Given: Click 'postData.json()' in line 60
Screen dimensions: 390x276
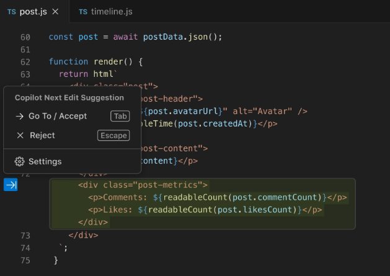Looking at the screenshot, I should (x=180, y=37).
